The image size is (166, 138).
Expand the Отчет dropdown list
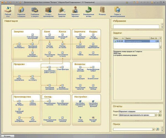click(156, 115)
